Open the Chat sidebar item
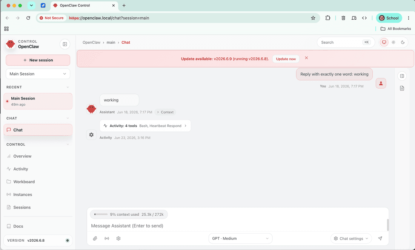 38,130
